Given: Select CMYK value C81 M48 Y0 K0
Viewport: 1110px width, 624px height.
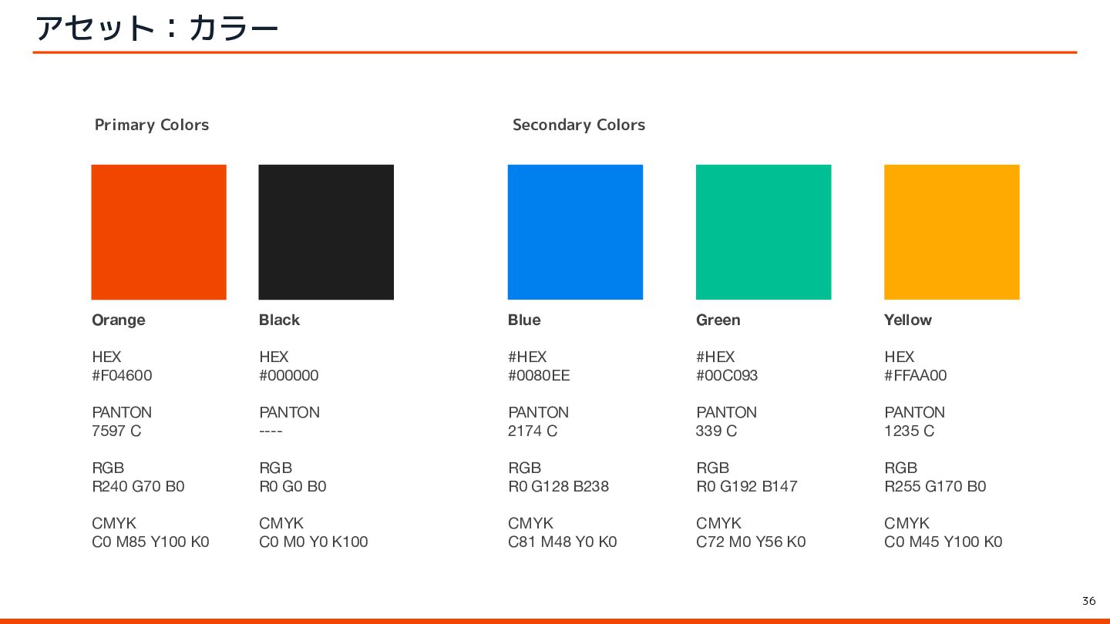Looking at the screenshot, I should [x=563, y=542].
